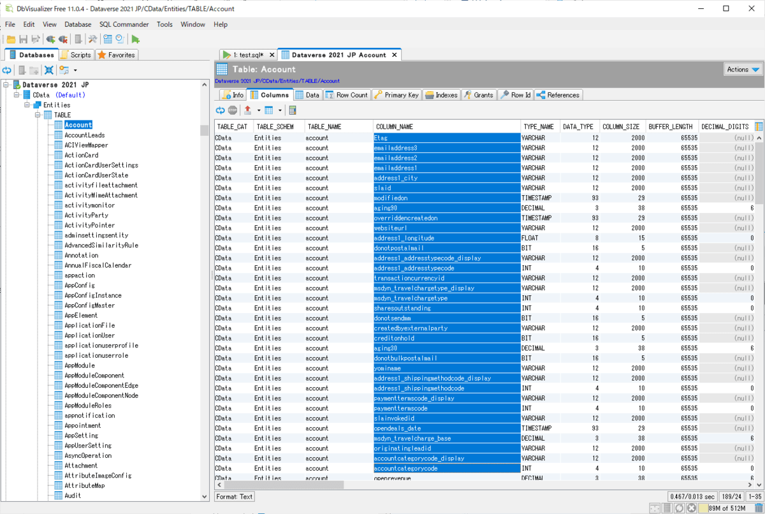Open the Actions dropdown button
765x514 pixels.
point(743,70)
